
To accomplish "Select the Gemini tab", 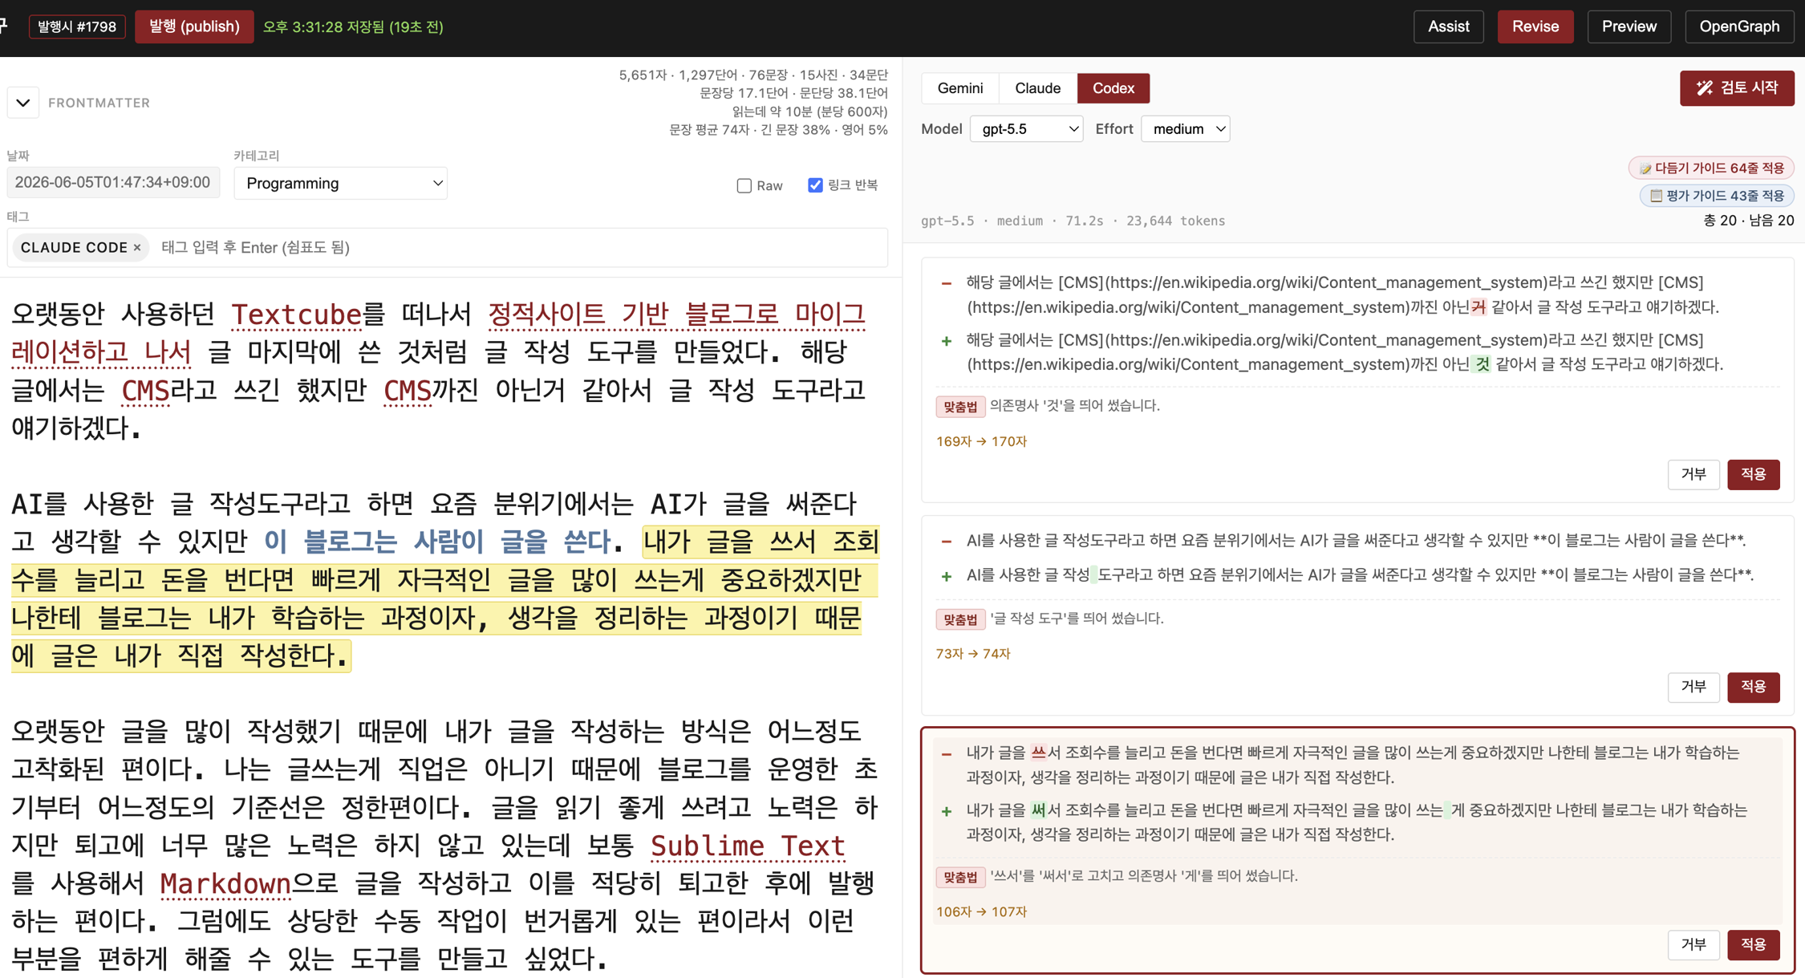I will [959, 88].
